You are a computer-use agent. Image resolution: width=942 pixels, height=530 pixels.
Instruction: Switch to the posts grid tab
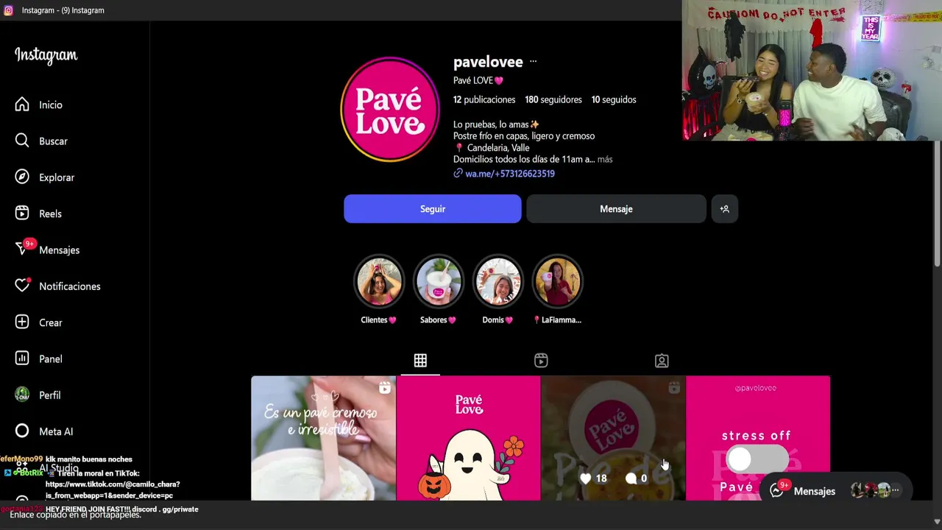[x=420, y=361]
